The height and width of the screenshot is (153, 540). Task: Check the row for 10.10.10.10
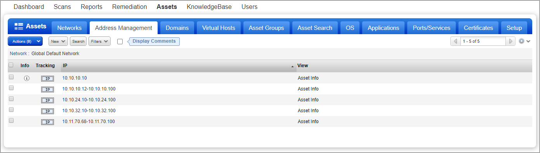click(x=11, y=77)
